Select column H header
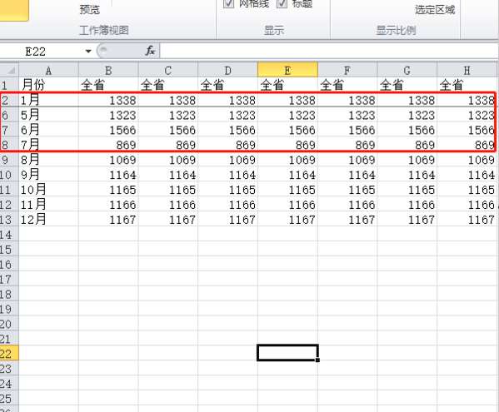Image resolution: width=499 pixels, height=412 pixels. click(x=467, y=70)
